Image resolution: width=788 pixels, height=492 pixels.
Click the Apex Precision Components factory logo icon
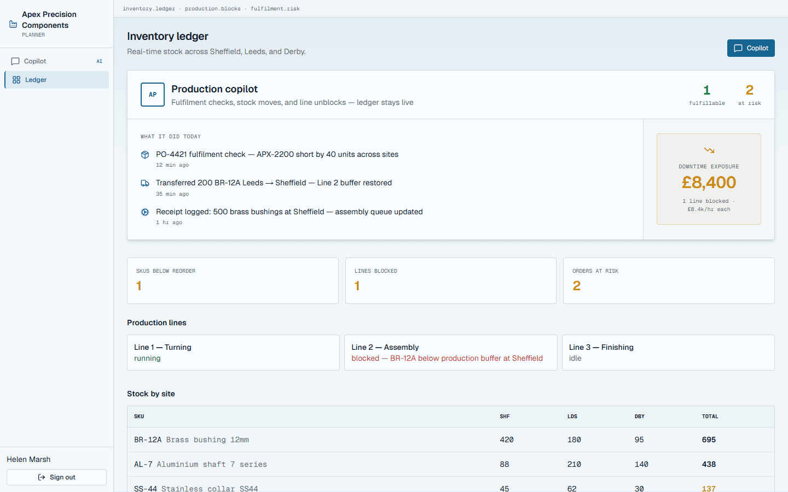tap(13, 24)
